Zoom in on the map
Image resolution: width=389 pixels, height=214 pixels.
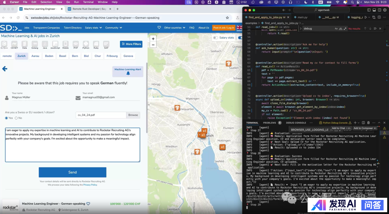(x=153, y=39)
